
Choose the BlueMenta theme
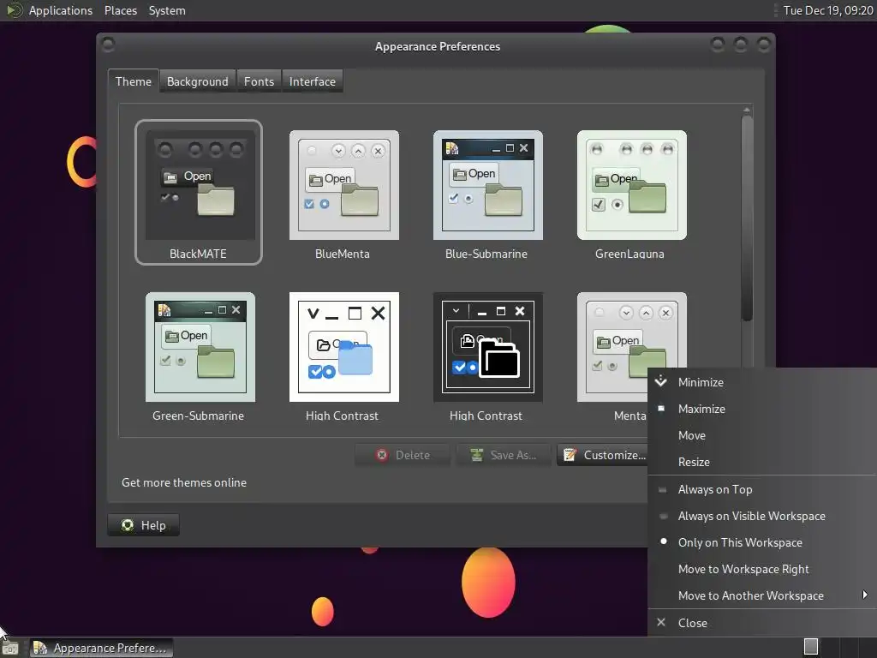point(343,194)
